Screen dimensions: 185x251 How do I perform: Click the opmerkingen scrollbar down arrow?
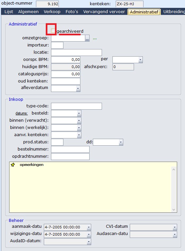174,209
